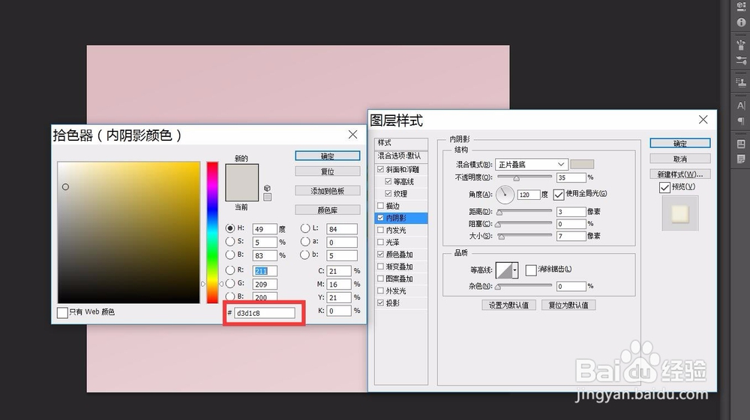This screenshot has height=420, width=750.
Task: Open the Brush settings panel icon
Action: tap(741, 61)
